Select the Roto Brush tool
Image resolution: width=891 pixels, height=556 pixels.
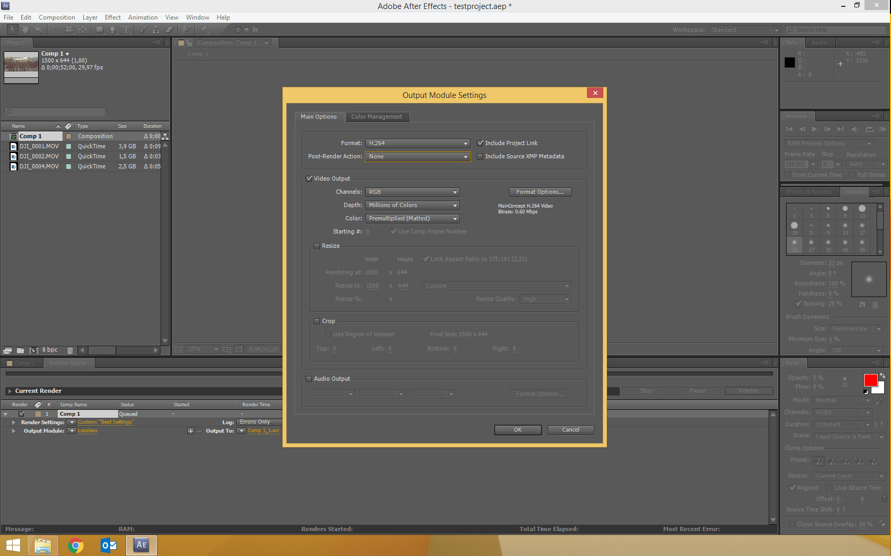click(186, 30)
